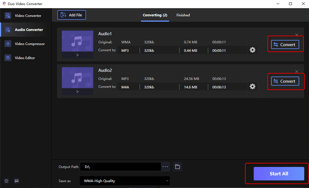The height and width of the screenshot is (188, 309).
Task: Maximize the Duo Video Converter window
Action: 290,4
